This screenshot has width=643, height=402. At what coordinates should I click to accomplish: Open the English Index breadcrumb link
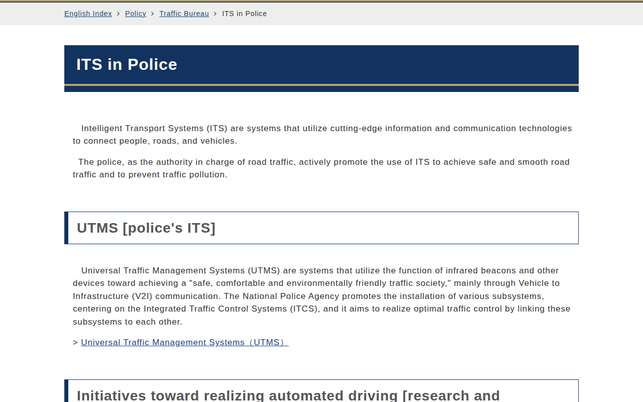(x=88, y=14)
